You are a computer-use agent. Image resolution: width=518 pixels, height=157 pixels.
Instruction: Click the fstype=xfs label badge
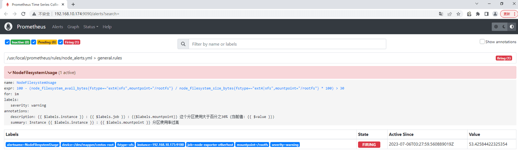[x=126, y=145]
